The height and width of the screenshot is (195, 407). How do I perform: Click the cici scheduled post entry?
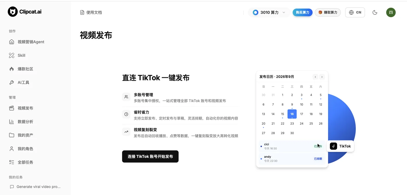tap(292, 146)
